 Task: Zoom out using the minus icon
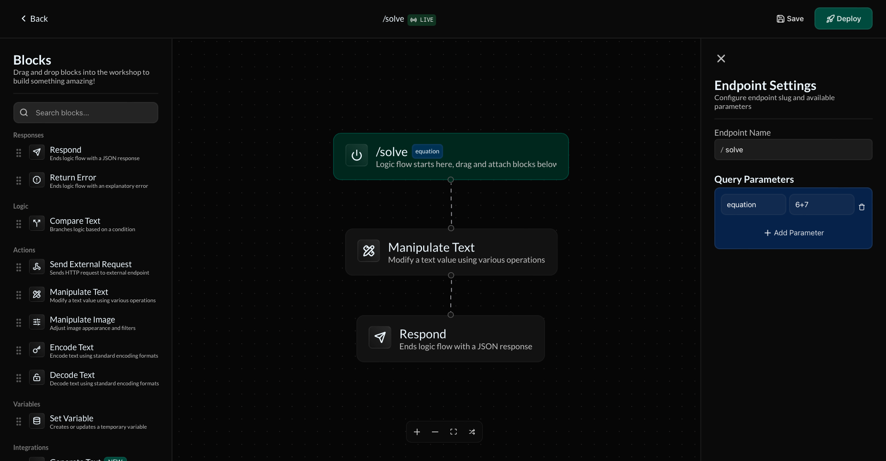point(435,432)
